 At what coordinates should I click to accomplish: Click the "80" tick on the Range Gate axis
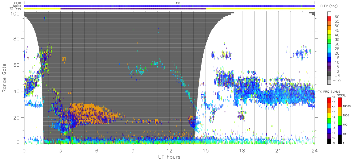pyautogui.click(x=16, y=38)
